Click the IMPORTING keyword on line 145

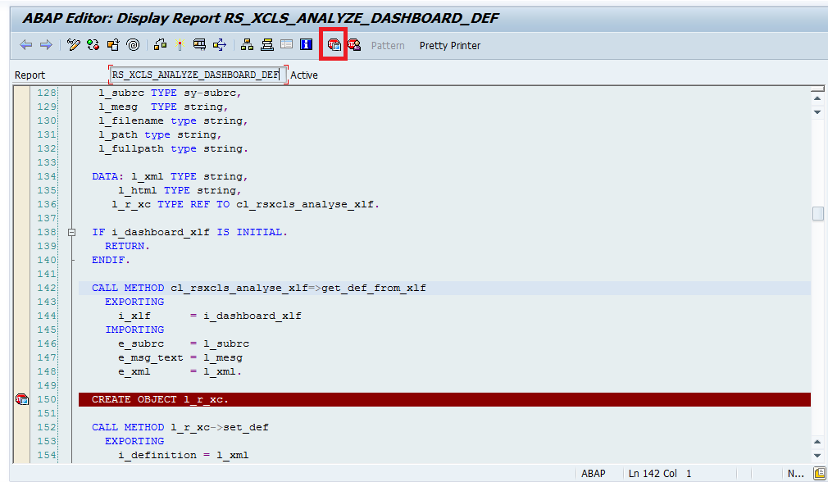134,330
